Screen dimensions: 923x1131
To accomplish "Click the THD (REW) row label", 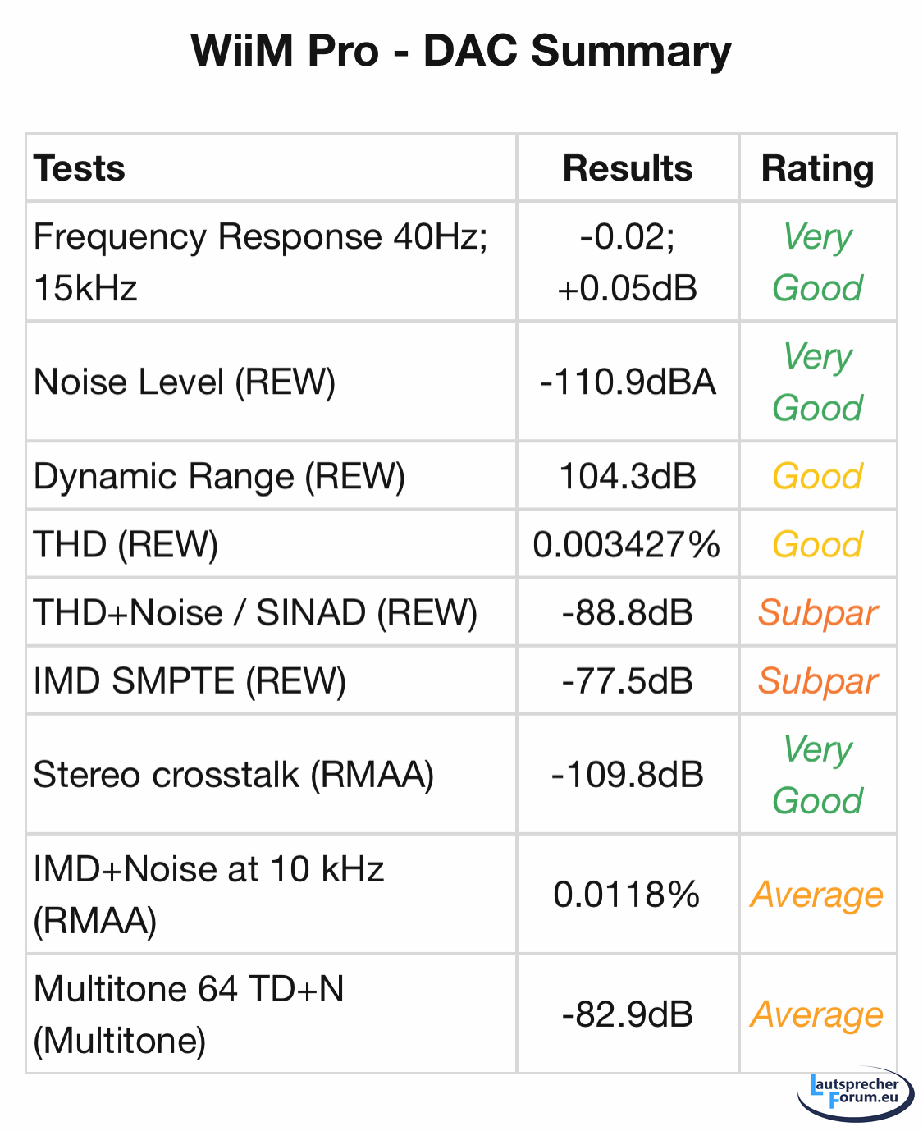I will 126,544.
